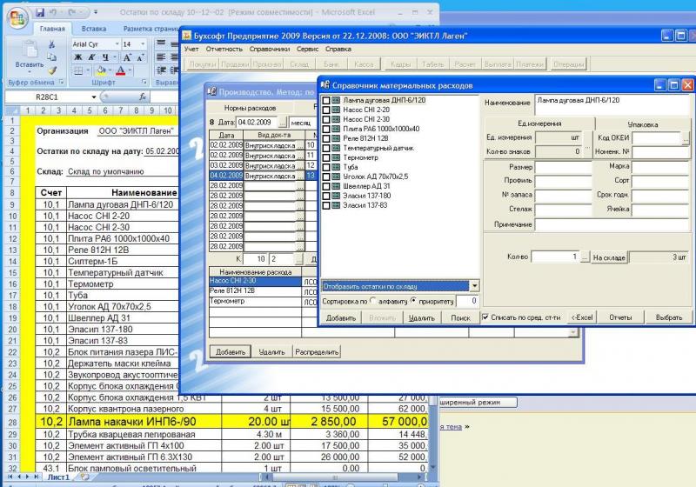
Task: Switch to the Вставка ribbon tab
Action: click(x=93, y=29)
